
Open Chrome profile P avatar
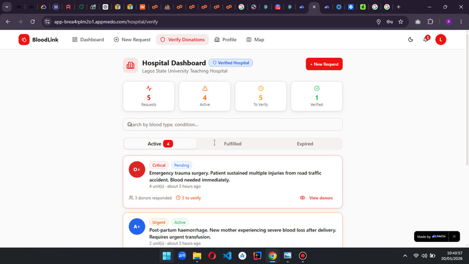[449, 22]
